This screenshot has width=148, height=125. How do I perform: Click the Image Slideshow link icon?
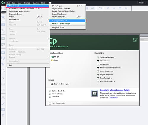tap(98, 71)
